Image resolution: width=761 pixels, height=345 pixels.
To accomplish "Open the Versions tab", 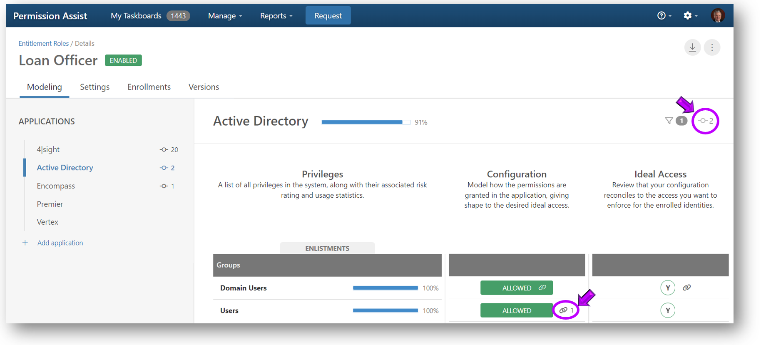I will point(204,87).
